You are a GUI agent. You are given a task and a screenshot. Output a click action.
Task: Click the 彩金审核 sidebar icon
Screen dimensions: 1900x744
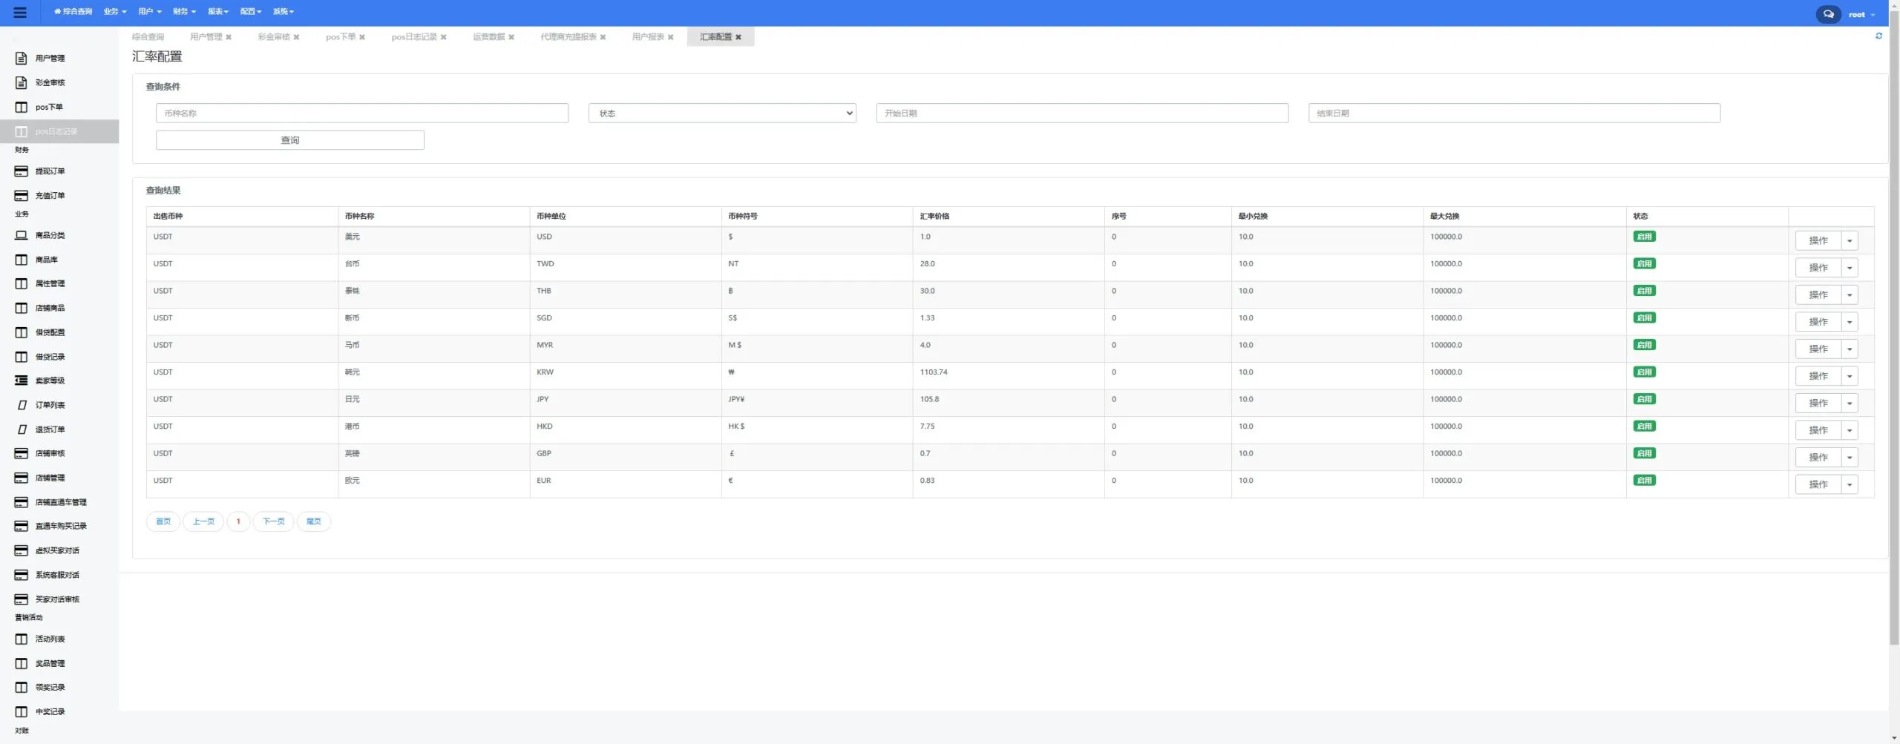coord(22,82)
